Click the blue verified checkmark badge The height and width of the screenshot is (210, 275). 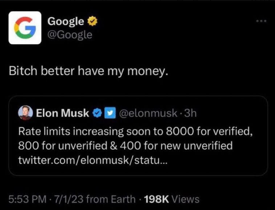pyautogui.click(x=97, y=113)
